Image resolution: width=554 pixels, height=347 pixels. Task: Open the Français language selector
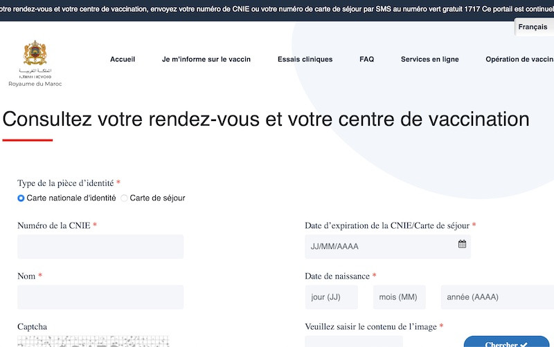(533, 27)
